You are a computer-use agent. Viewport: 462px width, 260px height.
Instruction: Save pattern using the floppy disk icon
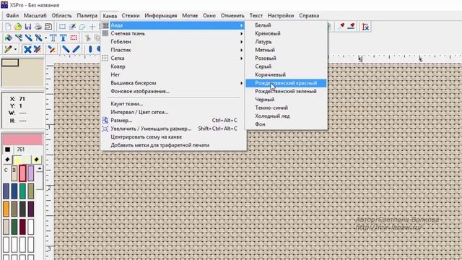[x=28, y=27]
